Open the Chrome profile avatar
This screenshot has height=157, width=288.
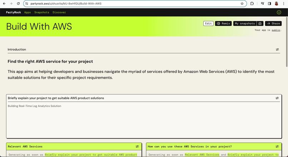277,4
